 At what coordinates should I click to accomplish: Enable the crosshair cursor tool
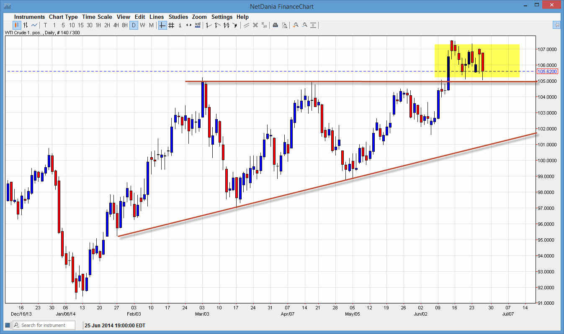pos(162,25)
